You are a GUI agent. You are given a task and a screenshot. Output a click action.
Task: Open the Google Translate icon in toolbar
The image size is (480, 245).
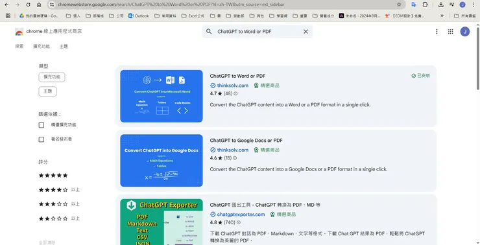click(414, 5)
